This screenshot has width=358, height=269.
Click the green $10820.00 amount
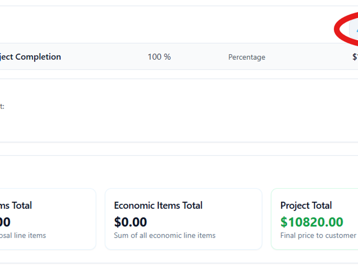[x=312, y=222]
